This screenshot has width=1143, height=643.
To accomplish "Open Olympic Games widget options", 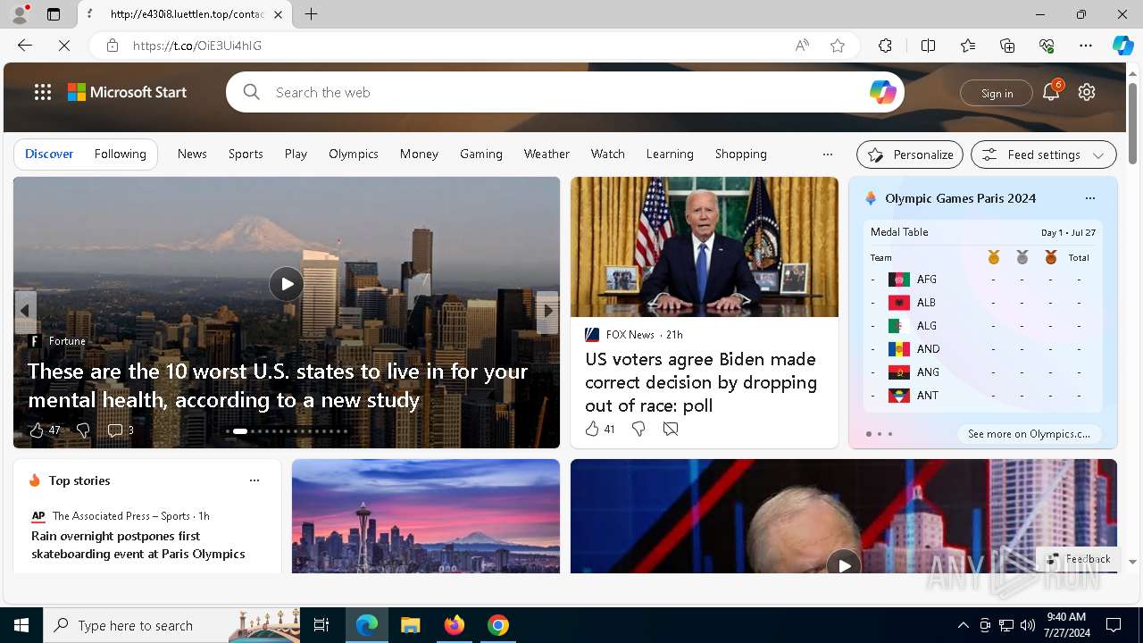I will (1089, 198).
